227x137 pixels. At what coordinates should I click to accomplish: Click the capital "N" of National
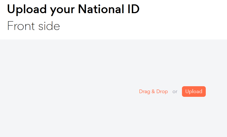82,9
